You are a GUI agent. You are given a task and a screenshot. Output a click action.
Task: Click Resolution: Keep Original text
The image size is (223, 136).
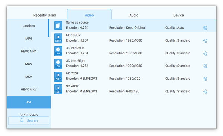127,28
